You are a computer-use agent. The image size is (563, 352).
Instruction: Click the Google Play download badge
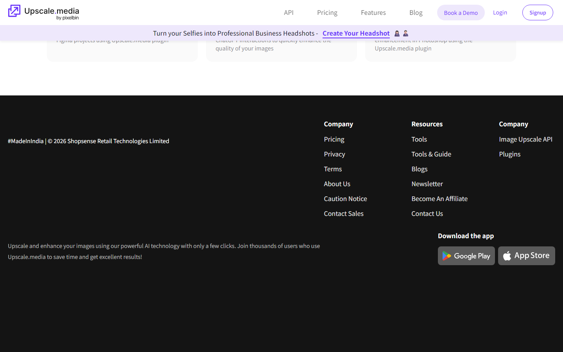coord(466,256)
